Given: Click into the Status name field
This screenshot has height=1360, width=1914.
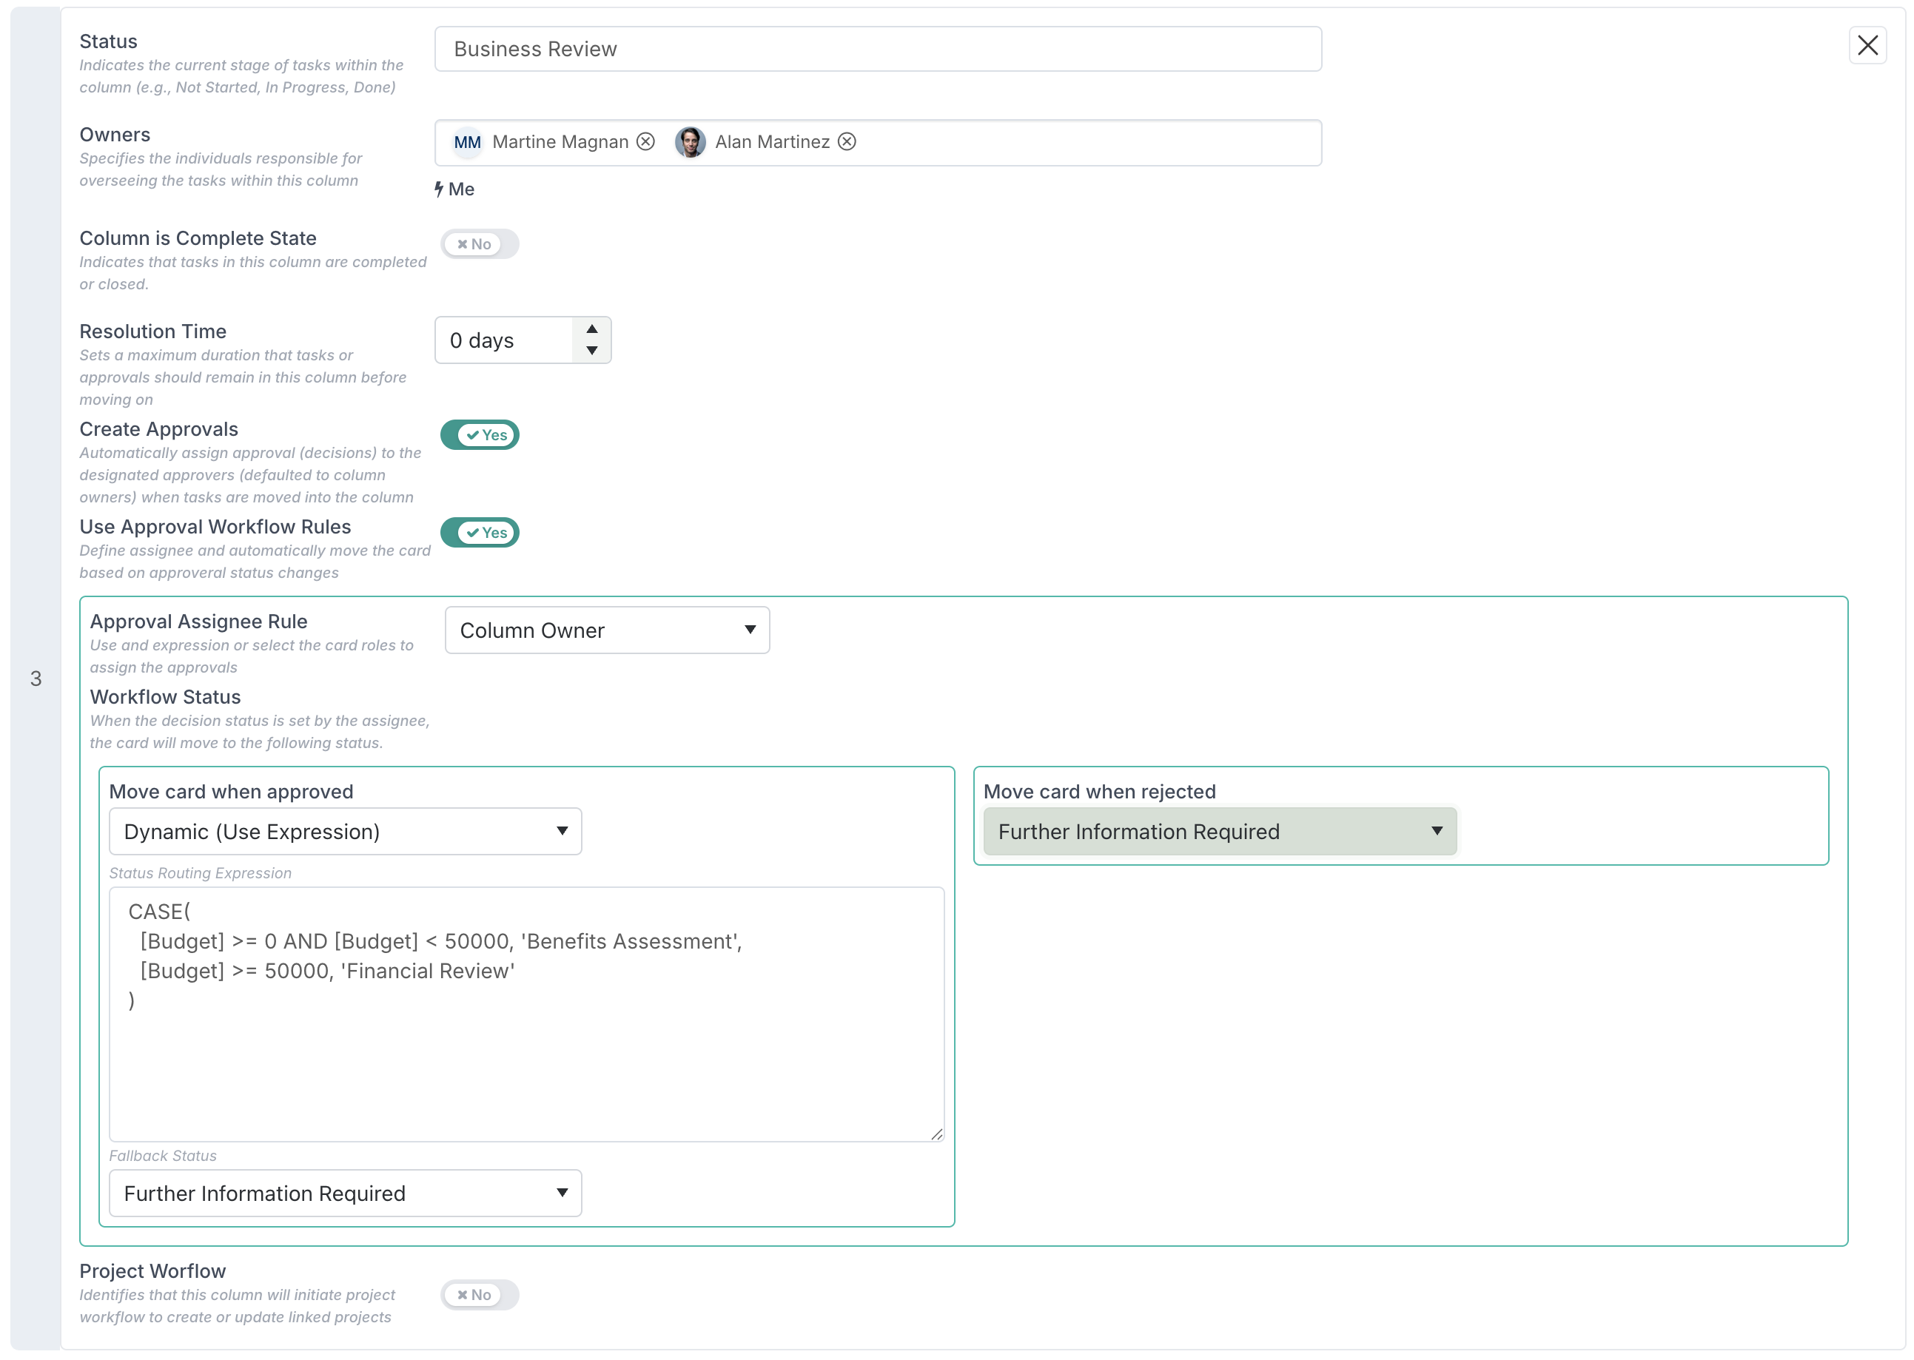Looking at the screenshot, I should (x=877, y=50).
